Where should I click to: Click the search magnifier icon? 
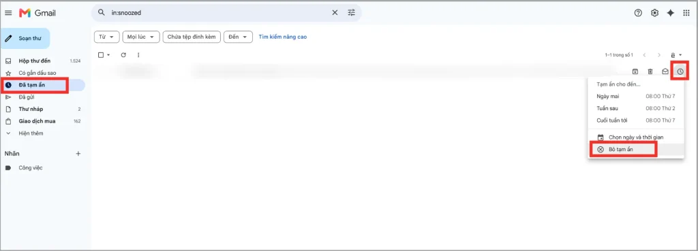(x=102, y=12)
